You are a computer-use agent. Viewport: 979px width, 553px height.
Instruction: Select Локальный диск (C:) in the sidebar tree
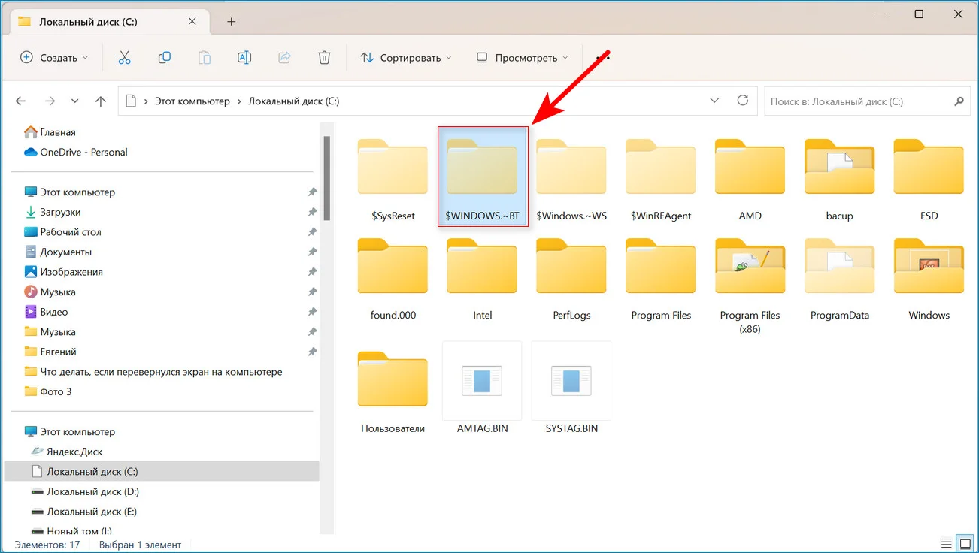162,472
